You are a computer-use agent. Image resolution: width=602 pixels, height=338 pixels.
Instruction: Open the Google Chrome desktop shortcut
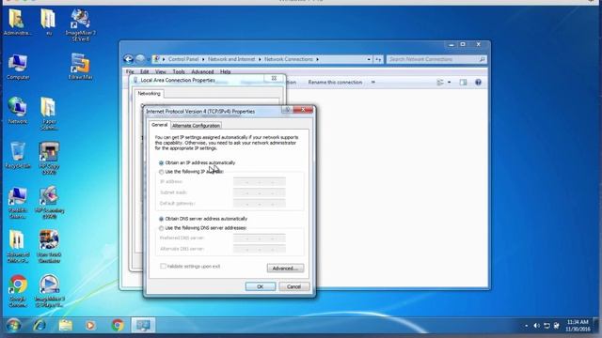(18, 290)
